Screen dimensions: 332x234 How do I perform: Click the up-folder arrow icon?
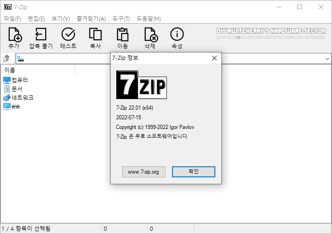point(6,58)
